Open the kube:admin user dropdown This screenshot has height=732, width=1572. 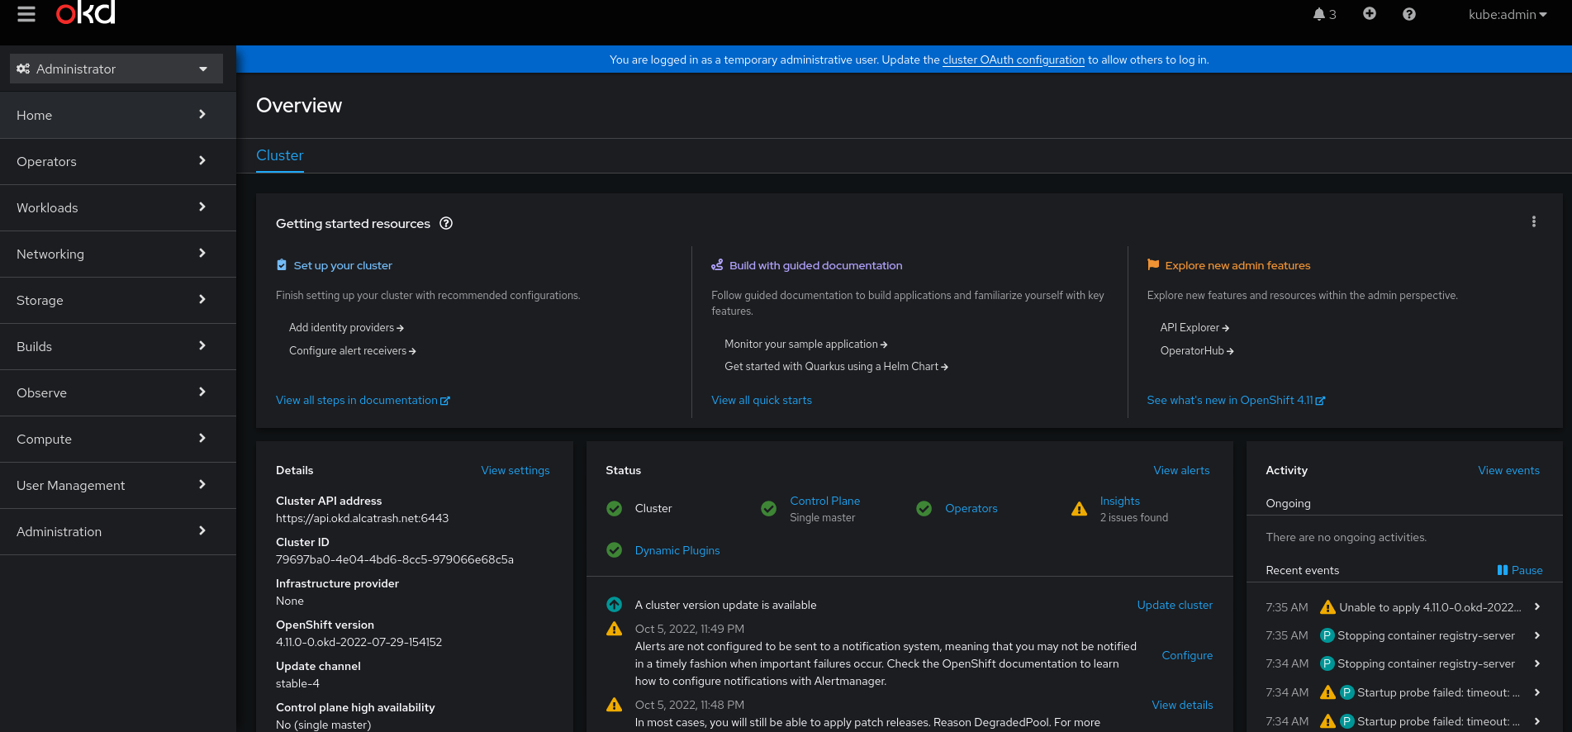(x=1507, y=15)
